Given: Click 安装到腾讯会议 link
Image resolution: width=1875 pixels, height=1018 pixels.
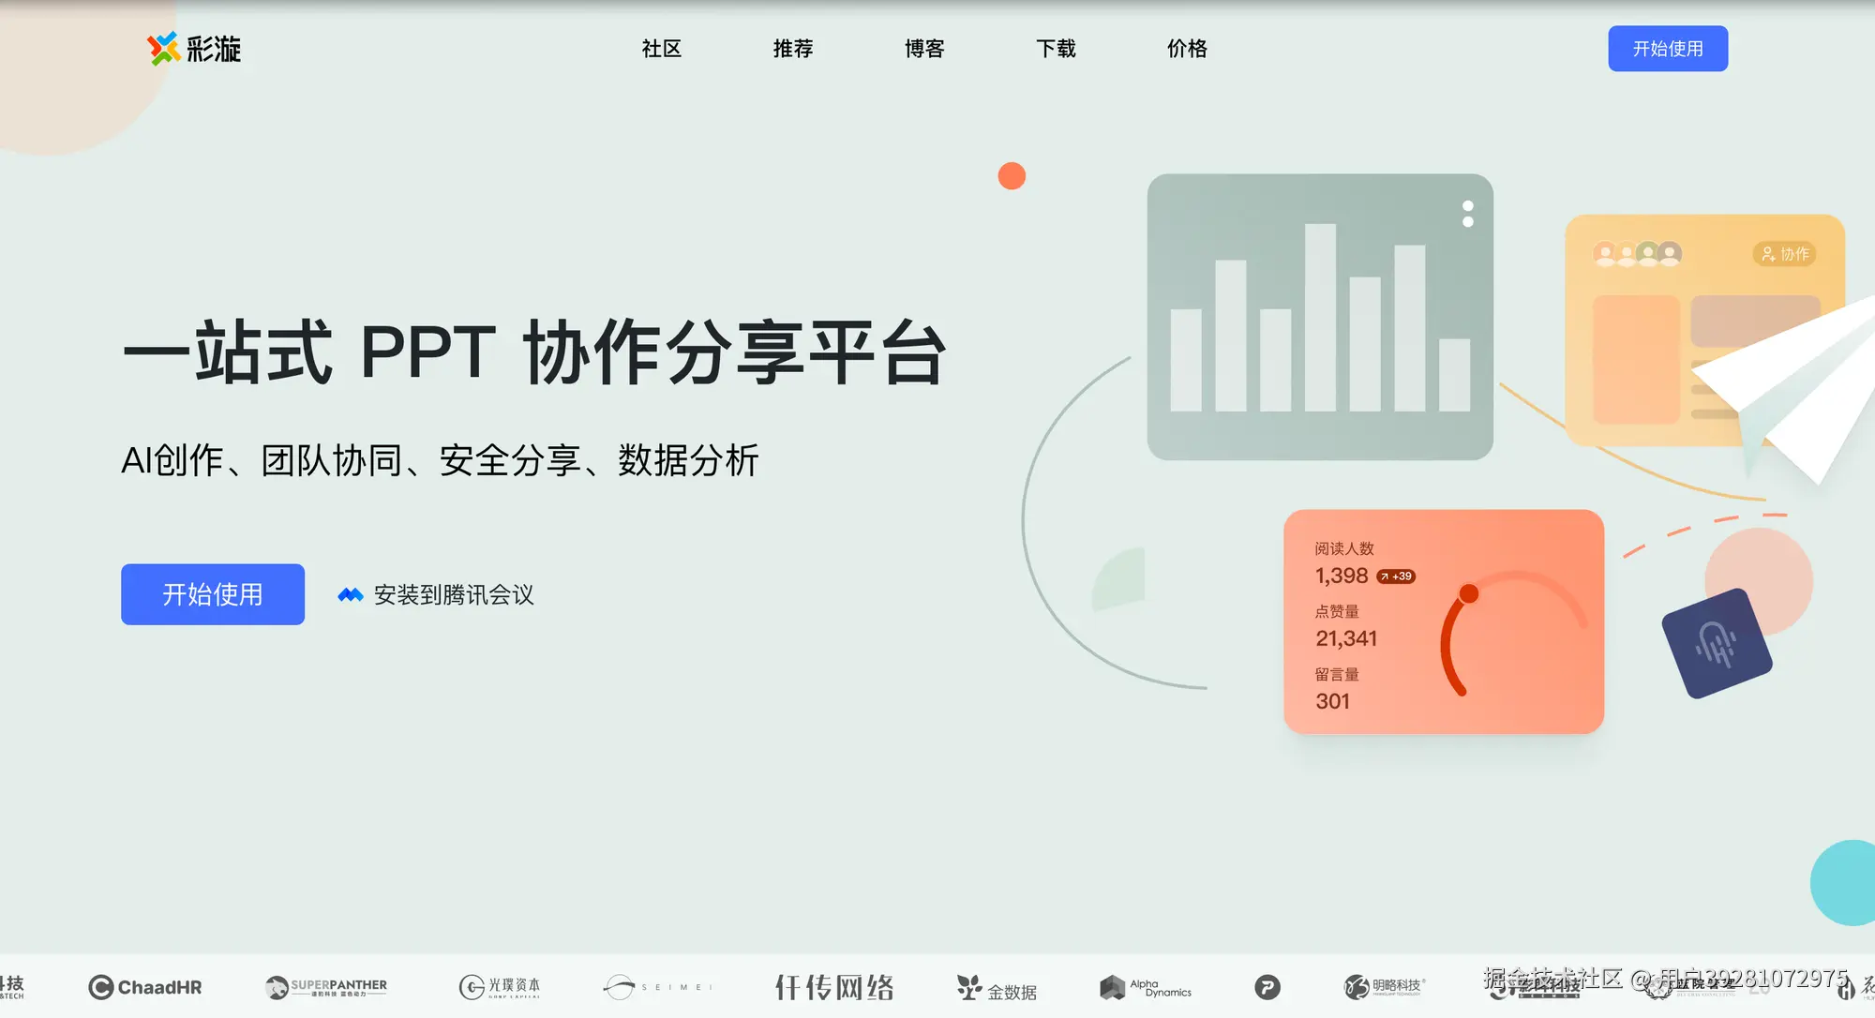Looking at the screenshot, I should pyautogui.click(x=454, y=595).
